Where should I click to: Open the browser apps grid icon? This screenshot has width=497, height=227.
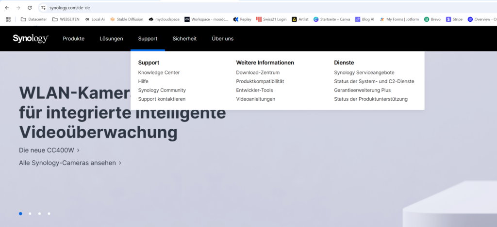(x=8, y=19)
